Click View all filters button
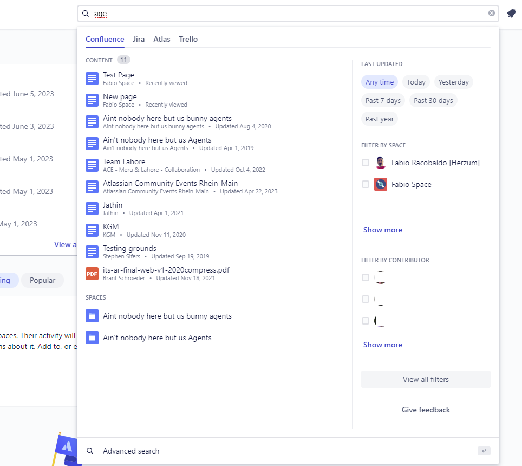Screen dimensions: 522x466 tap(426, 379)
